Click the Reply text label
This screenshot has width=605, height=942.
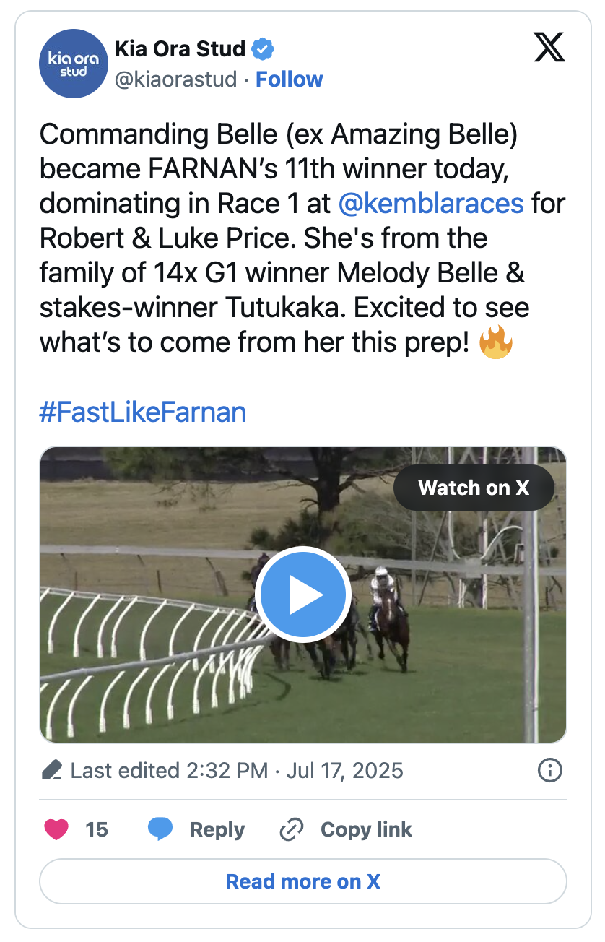pyautogui.click(x=217, y=829)
